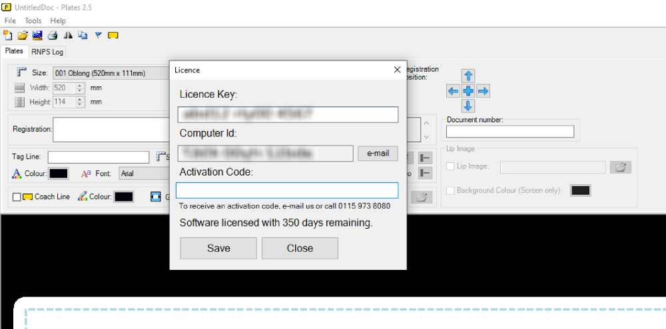
Task: Move registration left with the left arrow
Action: tap(453, 91)
